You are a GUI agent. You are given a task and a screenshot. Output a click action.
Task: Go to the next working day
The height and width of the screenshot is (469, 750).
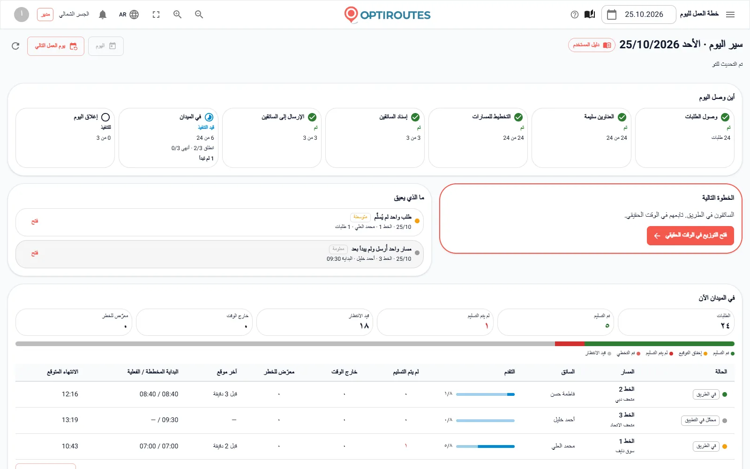coord(56,46)
